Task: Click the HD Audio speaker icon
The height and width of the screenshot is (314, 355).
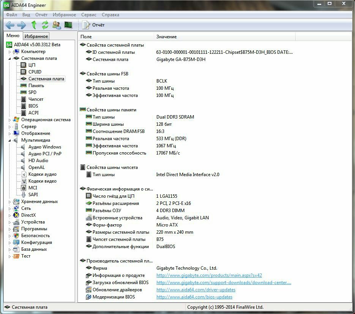Action: (23, 161)
